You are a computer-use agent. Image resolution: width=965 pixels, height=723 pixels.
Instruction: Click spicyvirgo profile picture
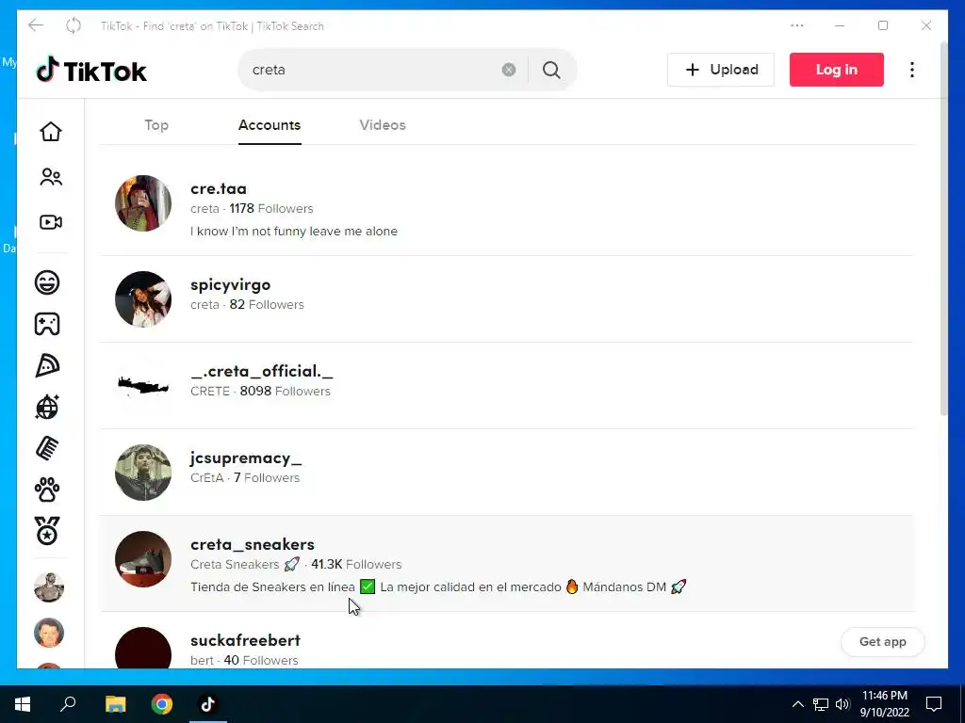pos(143,299)
